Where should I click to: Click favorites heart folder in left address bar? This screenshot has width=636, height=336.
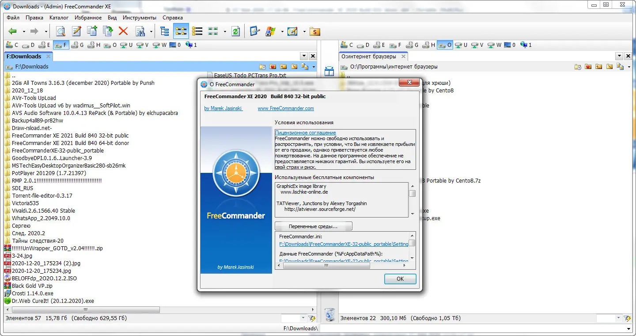273,67
